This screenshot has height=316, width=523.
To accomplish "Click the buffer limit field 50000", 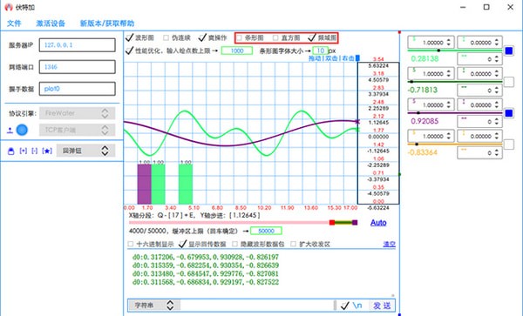I will [266, 231].
